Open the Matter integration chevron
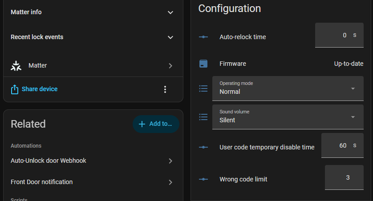The image size is (373, 201). tap(170, 66)
